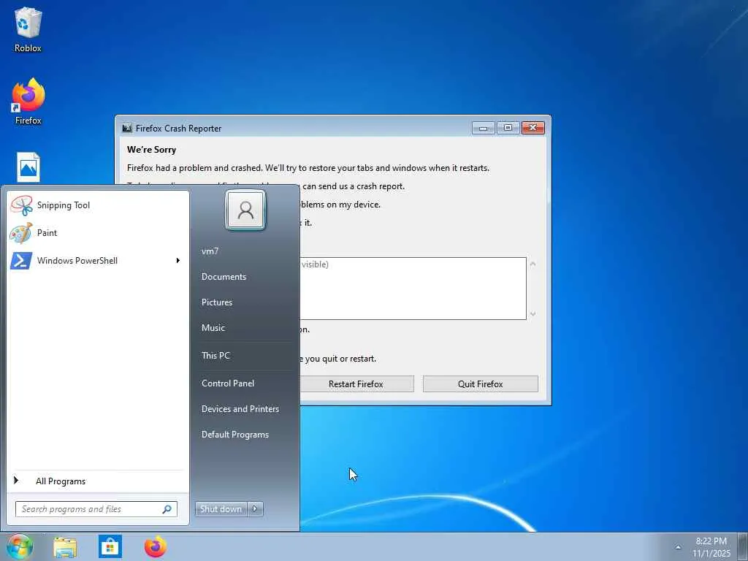Viewport: 748px width, 561px height.
Task: Open File Explorer from the taskbar
Action: pos(65,547)
